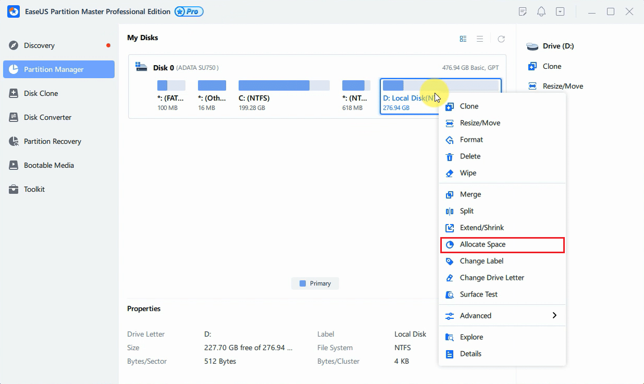Choose Wipe from context menu
The image size is (644, 384).
click(x=502, y=173)
